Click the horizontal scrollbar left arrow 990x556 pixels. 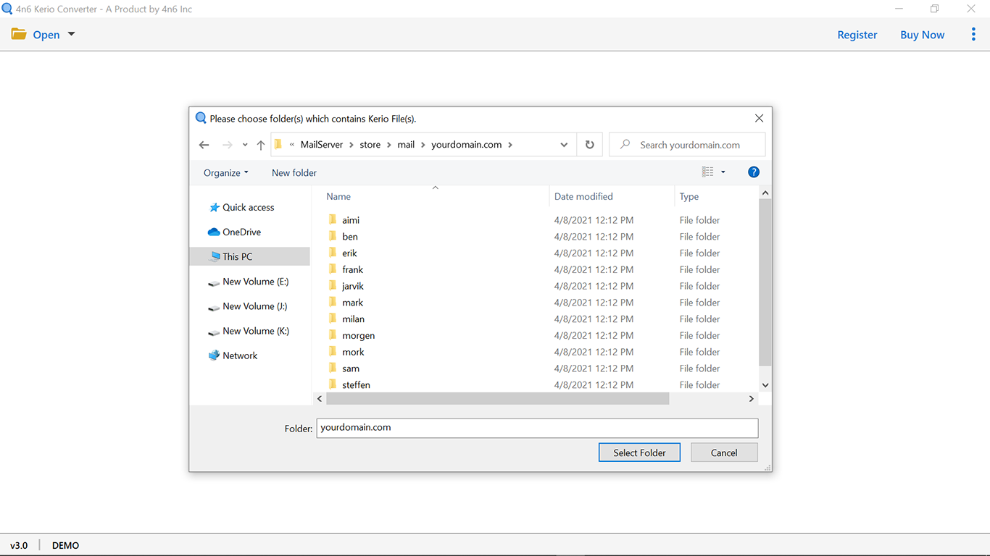coord(320,399)
